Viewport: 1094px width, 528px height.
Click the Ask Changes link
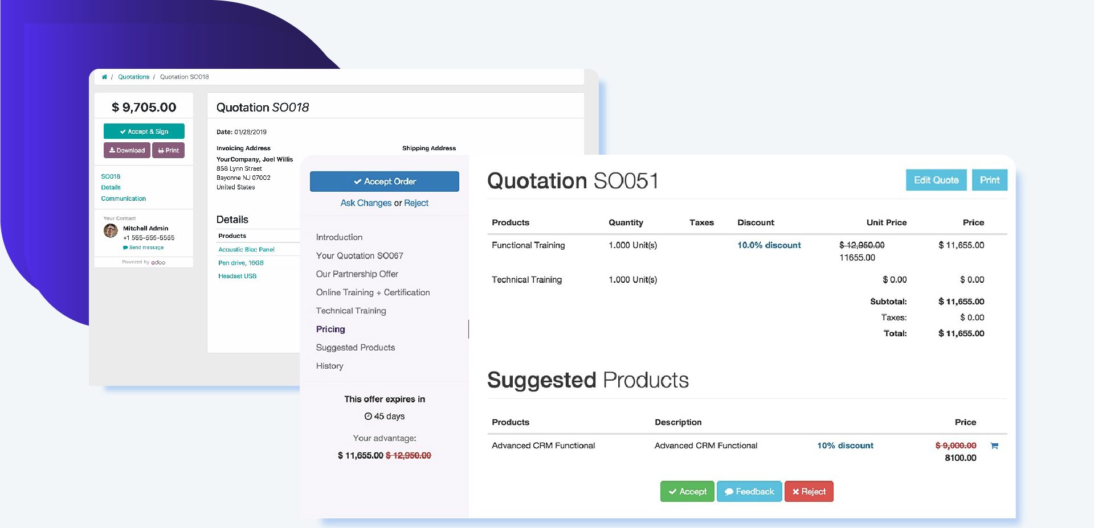(x=366, y=203)
